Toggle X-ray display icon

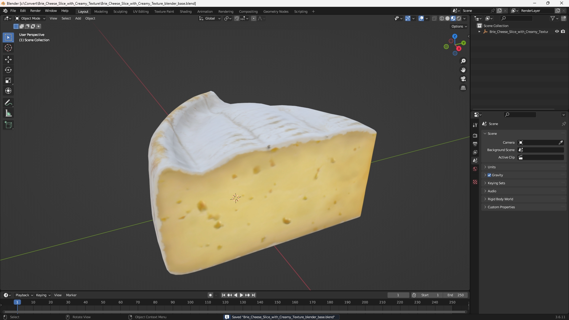434,18
